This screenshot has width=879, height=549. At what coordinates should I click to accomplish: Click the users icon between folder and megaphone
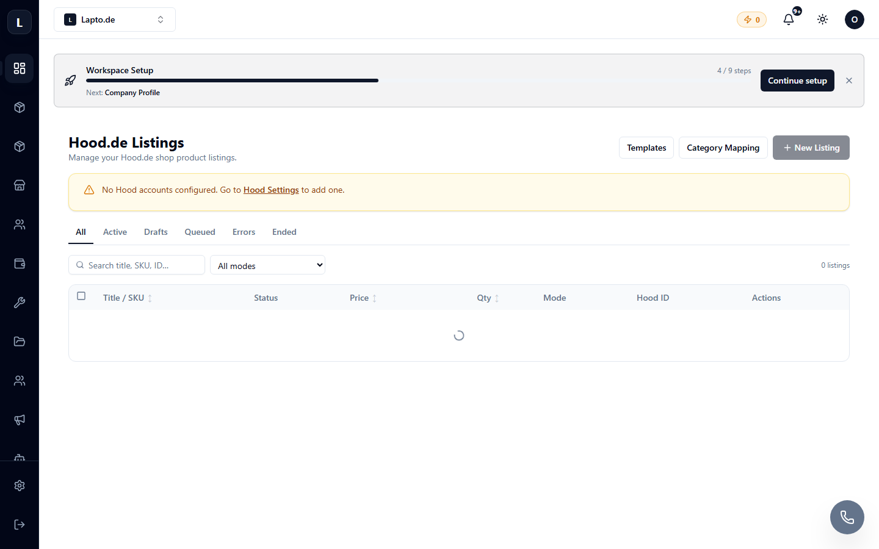[x=20, y=381]
